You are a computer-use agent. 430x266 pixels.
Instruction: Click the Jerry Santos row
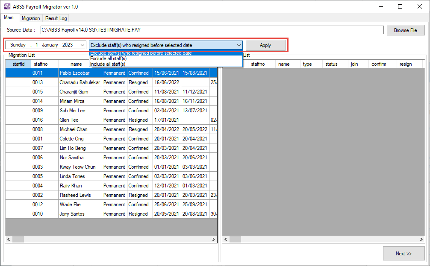[111, 214]
